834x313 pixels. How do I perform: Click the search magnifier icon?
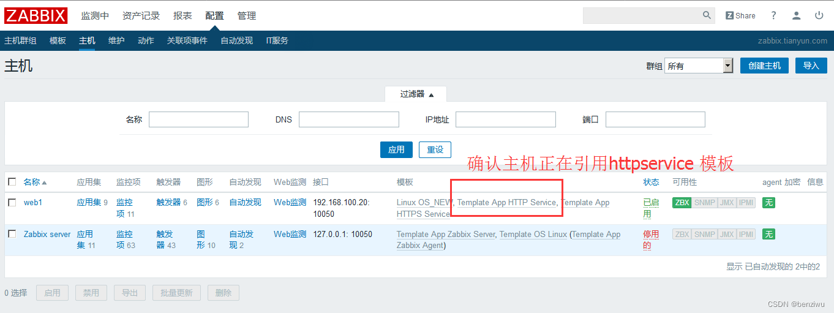(x=707, y=15)
